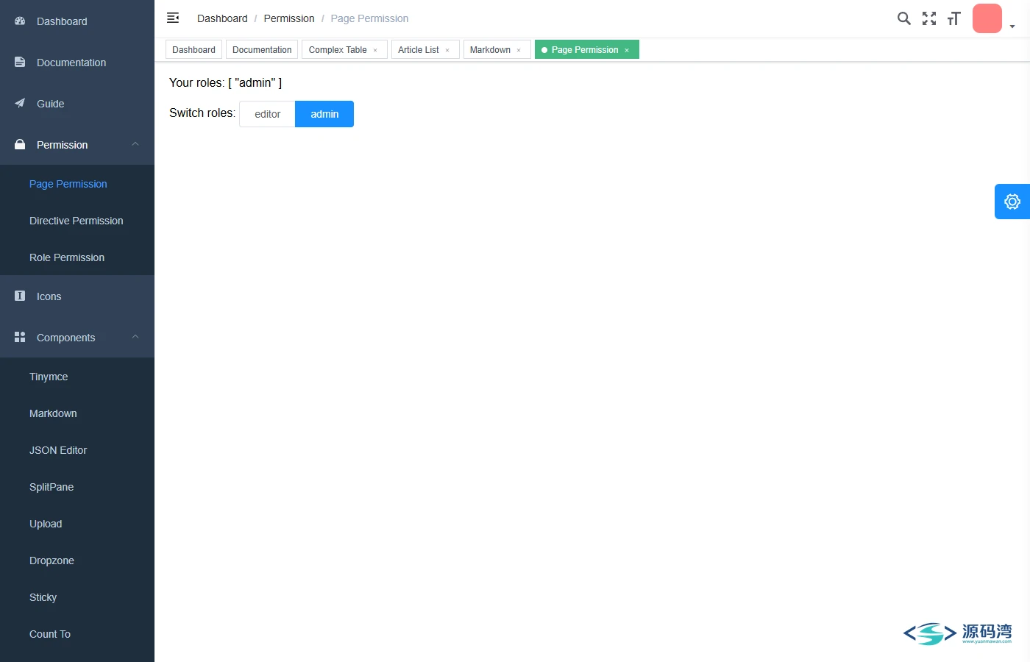Switch to the Documentation tag tab
This screenshot has width=1030, height=662.
(x=262, y=50)
